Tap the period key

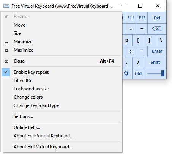click(x=127, y=62)
